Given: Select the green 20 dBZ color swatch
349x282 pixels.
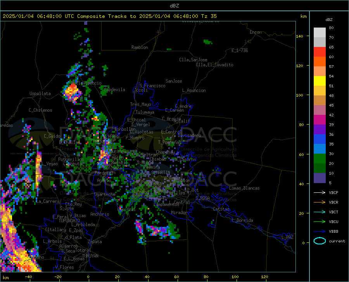Looking at the screenshot, I should [x=320, y=159].
